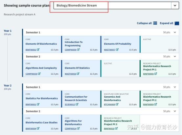Image resolution: width=182 pixels, height=135 pixels.
Task: Open the BINF90002 subject code link
Action: pyautogui.click(x=31, y=50)
